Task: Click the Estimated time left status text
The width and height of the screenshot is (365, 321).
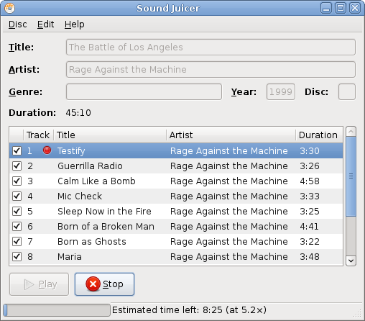Action: 189,310
